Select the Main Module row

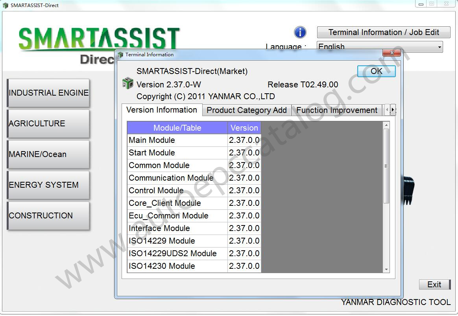click(194, 140)
